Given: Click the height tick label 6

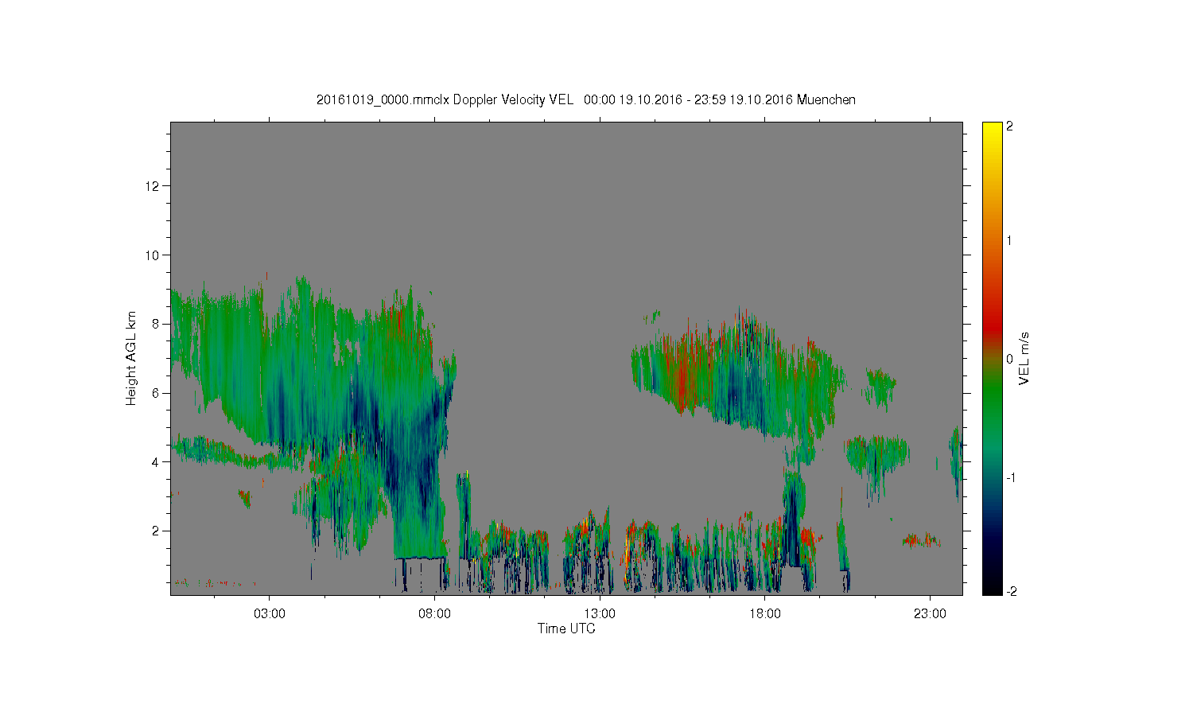Looking at the screenshot, I should [156, 393].
